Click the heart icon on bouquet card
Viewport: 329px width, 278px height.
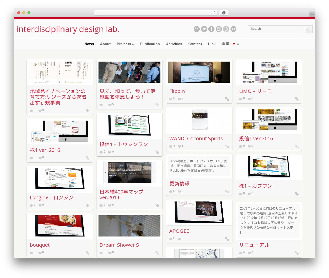click(x=40, y=253)
